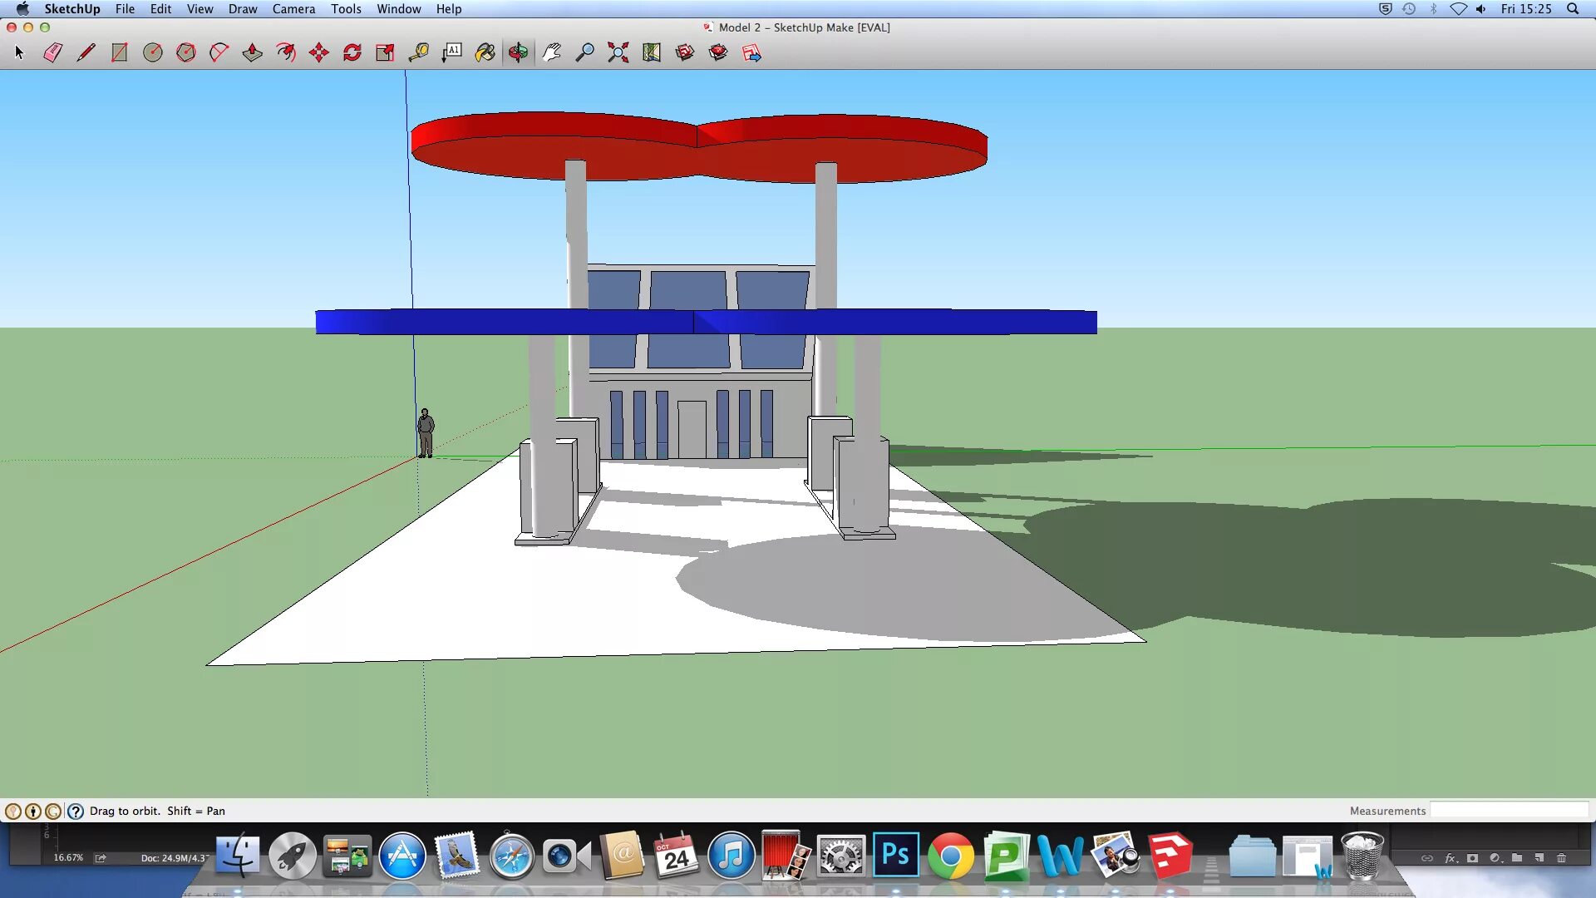Open the Camera menu
This screenshot has height=898, width=1596.
coord(293,9)
